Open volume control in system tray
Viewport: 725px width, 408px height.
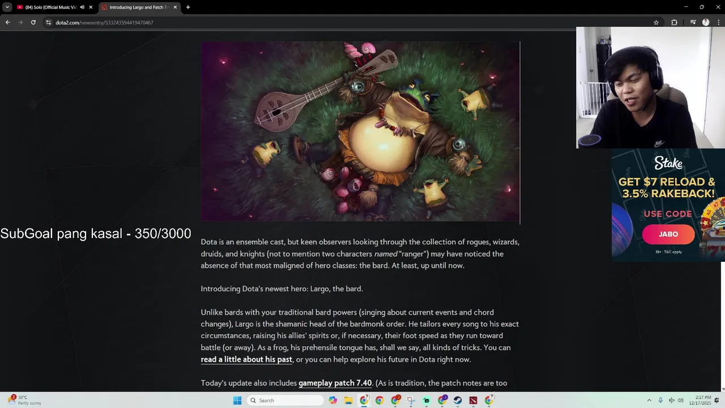(680, 401)
